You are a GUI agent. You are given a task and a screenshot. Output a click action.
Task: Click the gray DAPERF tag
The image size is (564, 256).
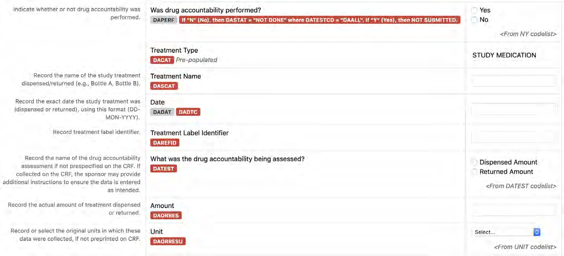tap(164, 20)
